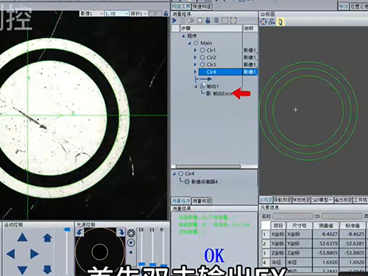Run the measurement program with play icon
This screenshot has width=368, height=276.
[174, 21]
